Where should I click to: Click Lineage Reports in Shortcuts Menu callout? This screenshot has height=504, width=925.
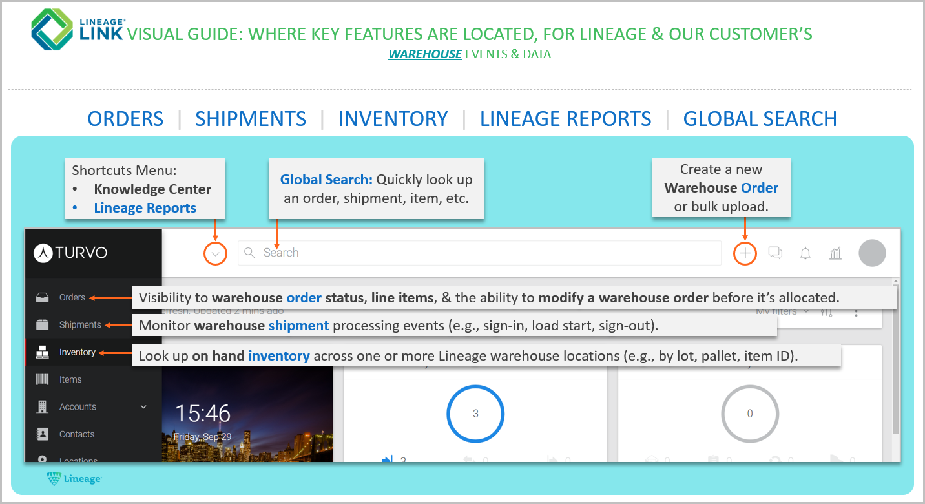145,208
